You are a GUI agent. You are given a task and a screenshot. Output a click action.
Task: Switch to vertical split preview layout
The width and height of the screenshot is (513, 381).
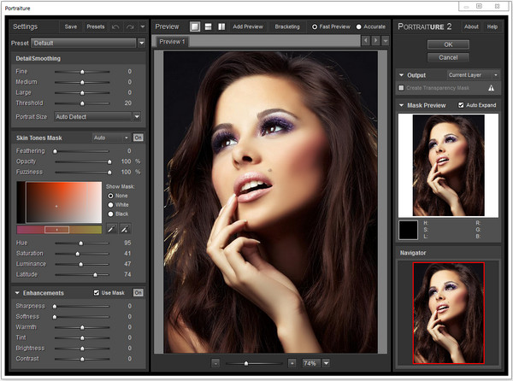pos(221,26)
